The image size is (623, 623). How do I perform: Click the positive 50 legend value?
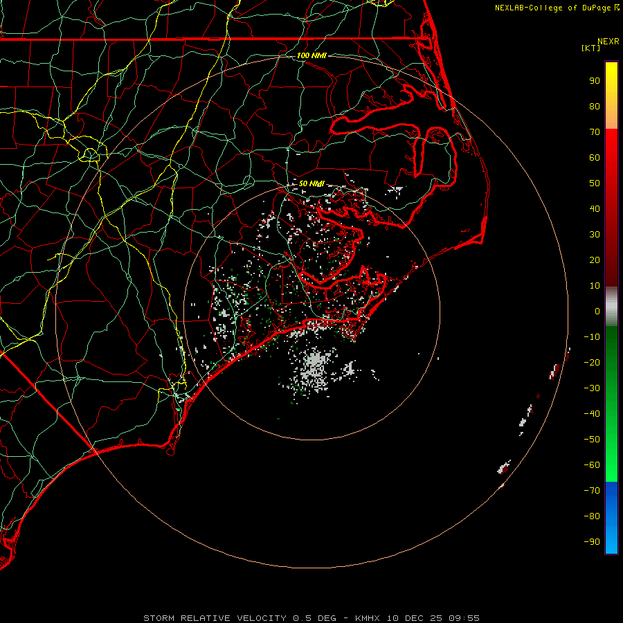coord(595,183)
